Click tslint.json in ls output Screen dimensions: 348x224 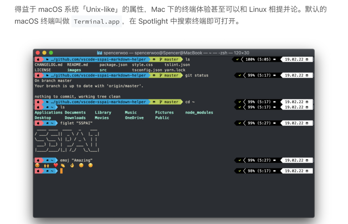(177, 65)
